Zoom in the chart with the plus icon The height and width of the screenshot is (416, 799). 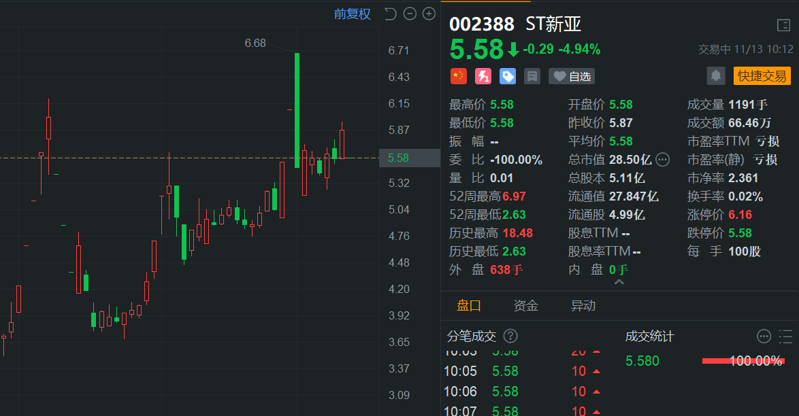click(x=429, y=14)
